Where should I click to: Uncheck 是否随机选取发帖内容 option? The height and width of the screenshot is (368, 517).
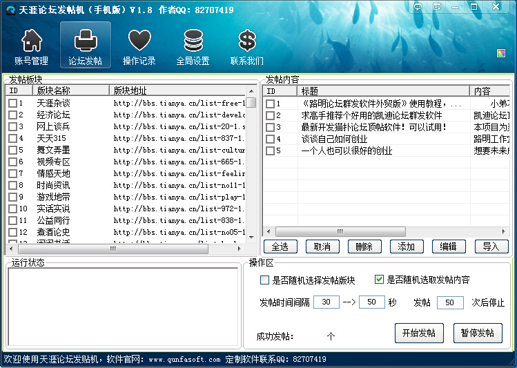tap(379, 280)
